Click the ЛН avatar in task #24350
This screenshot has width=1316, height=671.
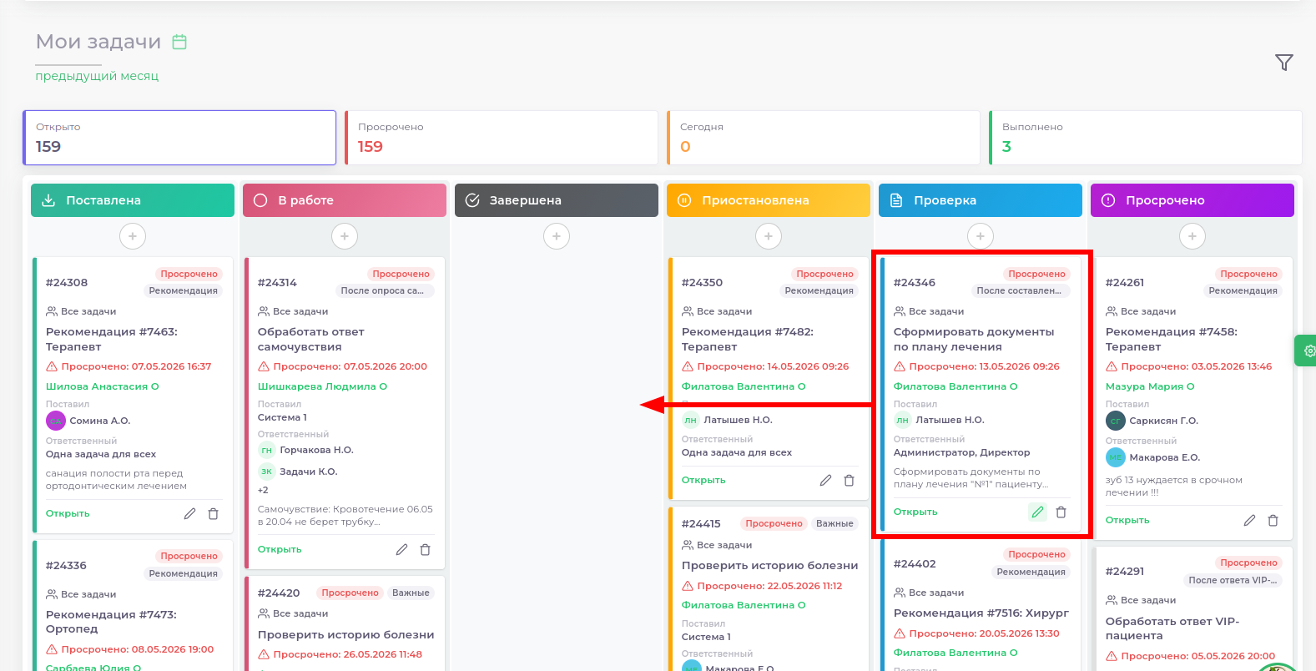691,421
